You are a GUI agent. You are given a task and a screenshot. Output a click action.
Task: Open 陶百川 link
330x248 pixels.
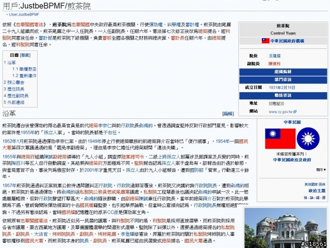tap(19, 163)
